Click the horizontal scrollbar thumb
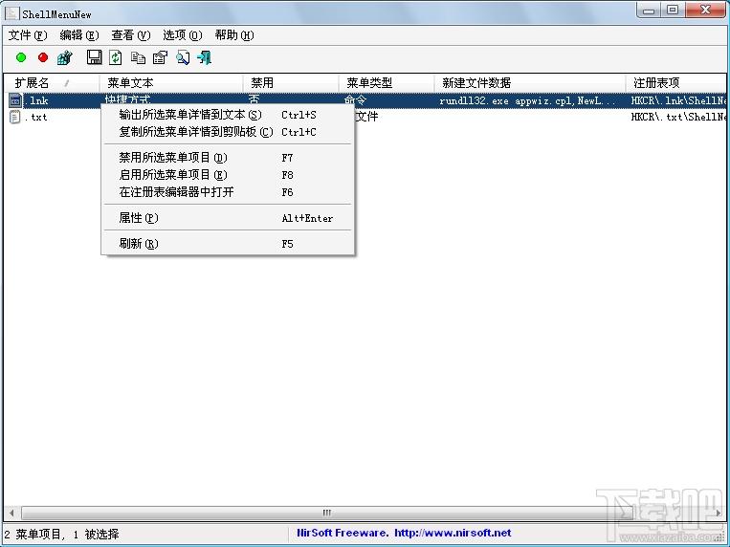This screenshot has height=547, width=730. coord(327,513)
